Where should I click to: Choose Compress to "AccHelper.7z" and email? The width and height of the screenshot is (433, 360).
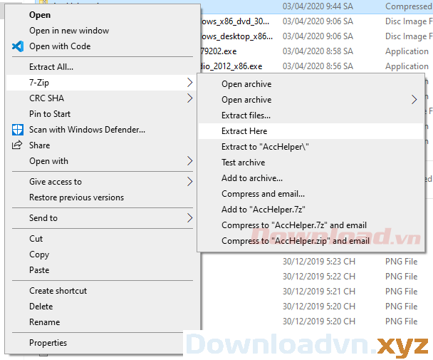[294, 225]
